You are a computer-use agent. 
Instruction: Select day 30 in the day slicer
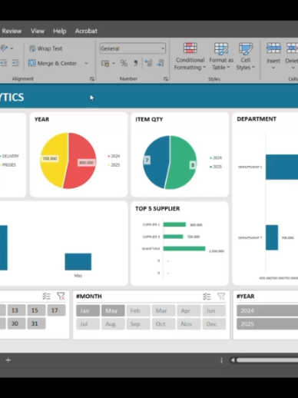tap(16, 323)
